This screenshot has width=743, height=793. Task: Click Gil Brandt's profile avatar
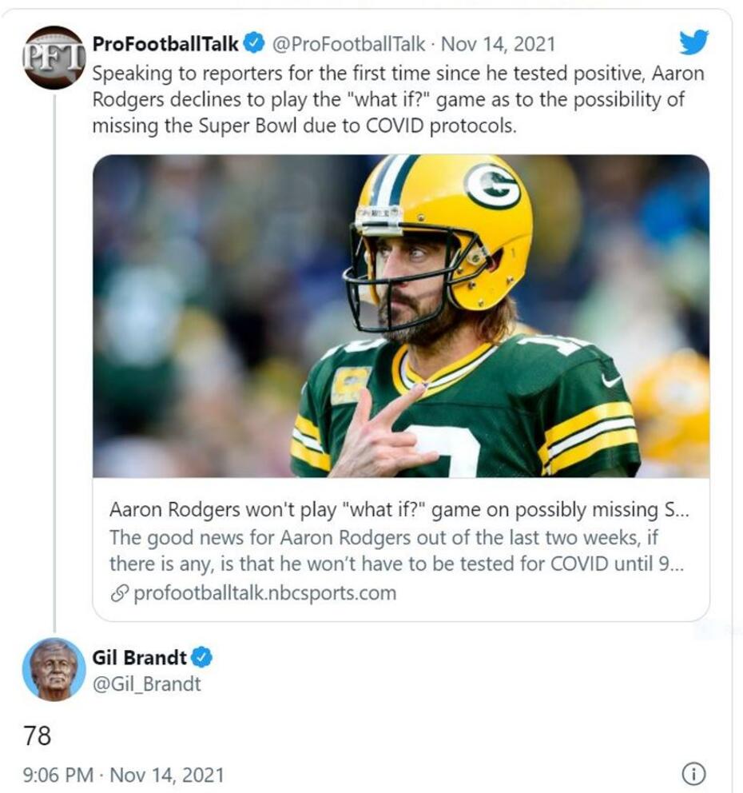[x=54, y=670]
